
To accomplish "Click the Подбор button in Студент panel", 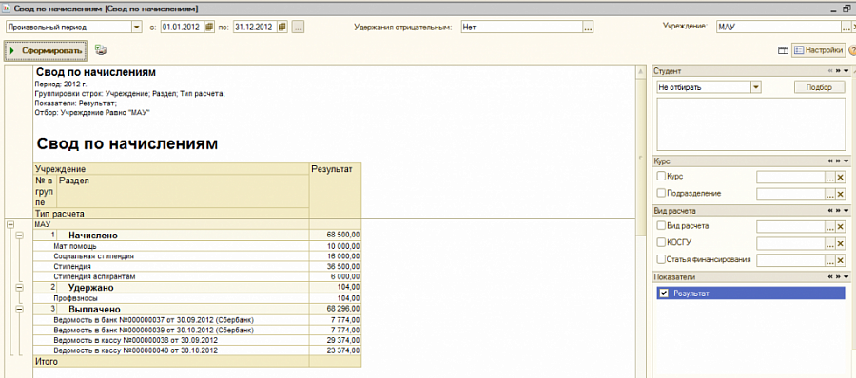I will coord(819,87).
